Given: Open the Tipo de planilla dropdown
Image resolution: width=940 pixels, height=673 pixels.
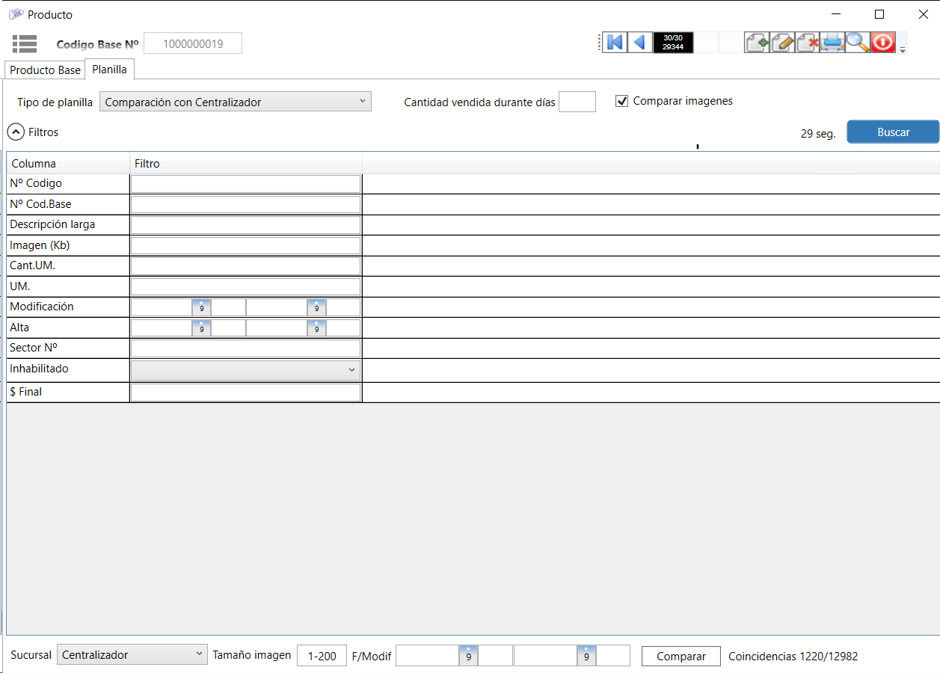Looking at the screenshot, I should (x=236, y=102).
